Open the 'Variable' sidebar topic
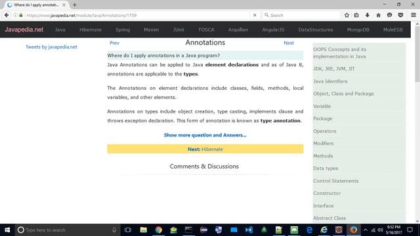Screen dimensions: 420x236 [322, 106]
